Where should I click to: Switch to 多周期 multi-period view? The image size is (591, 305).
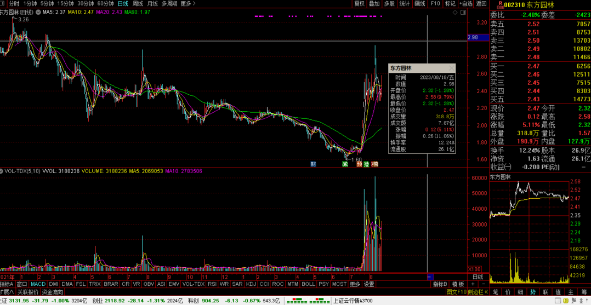coord(169,4)
